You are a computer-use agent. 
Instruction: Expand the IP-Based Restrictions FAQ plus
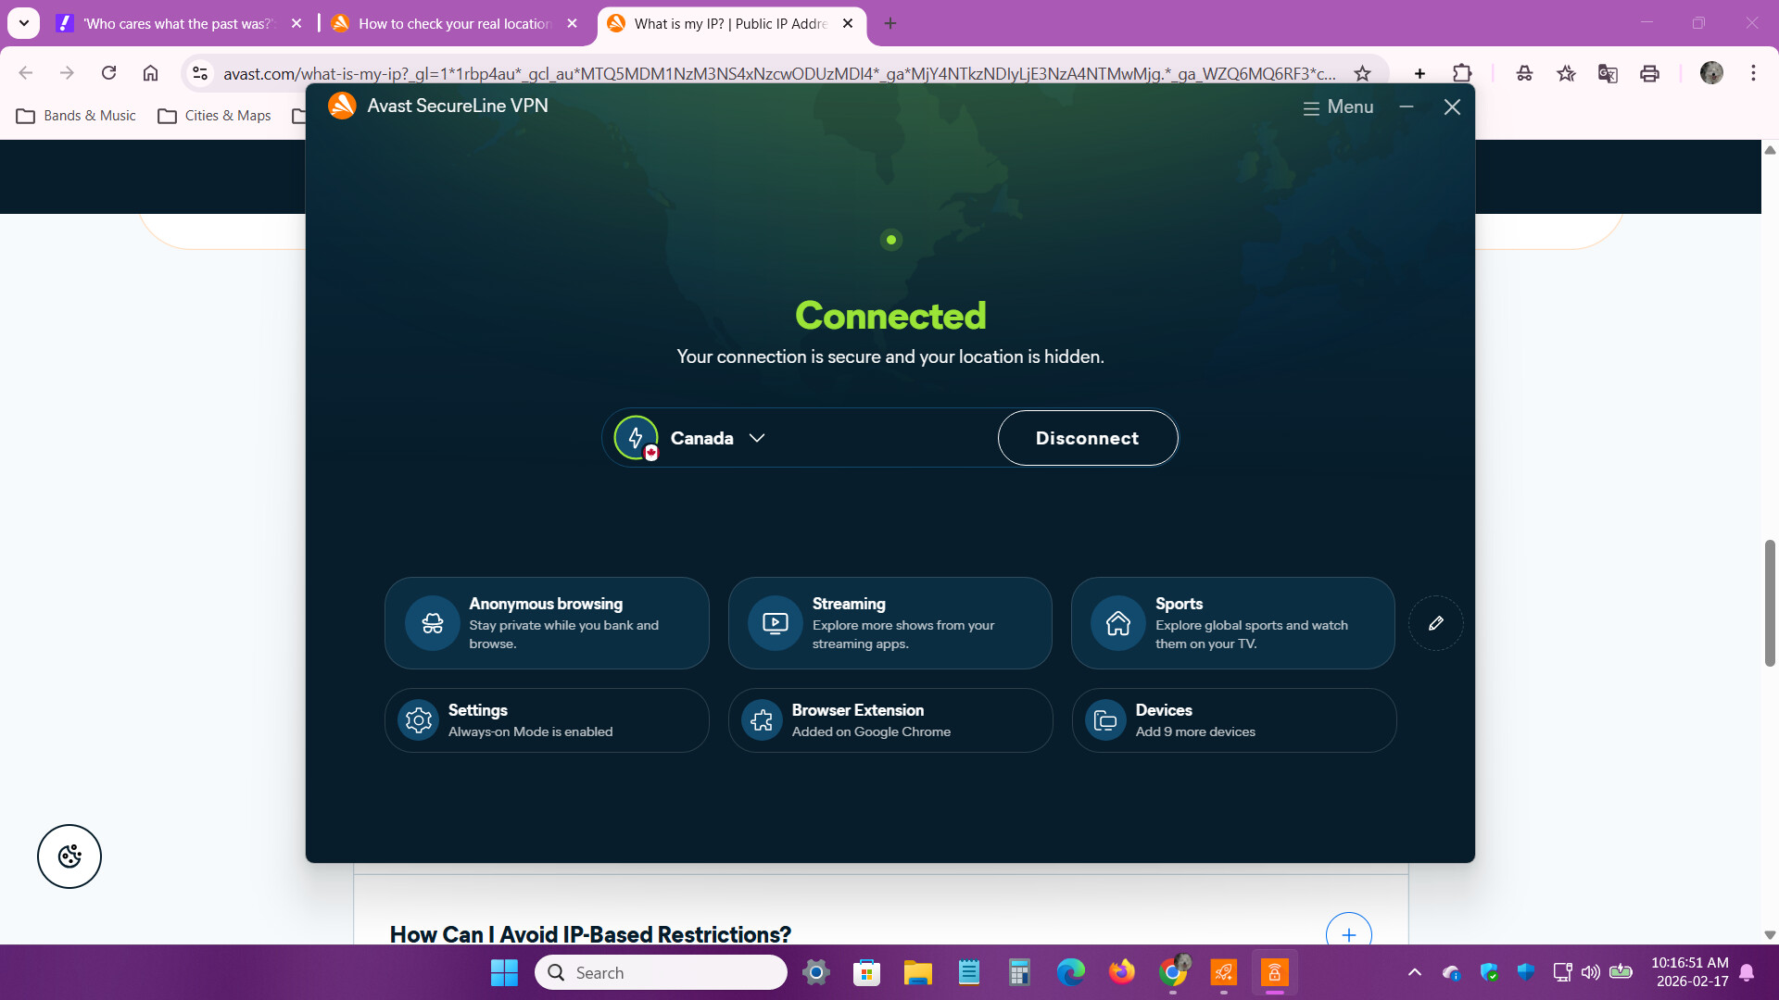coord(1348,933)
